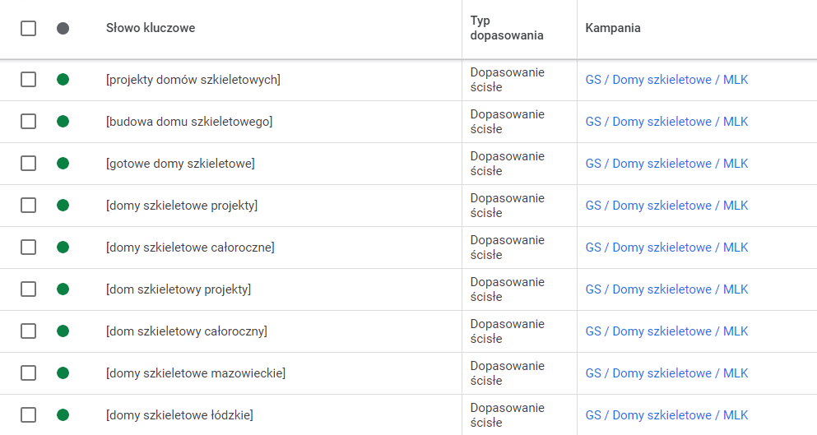Click the Typ dopasowania column header

pos(507,28)
